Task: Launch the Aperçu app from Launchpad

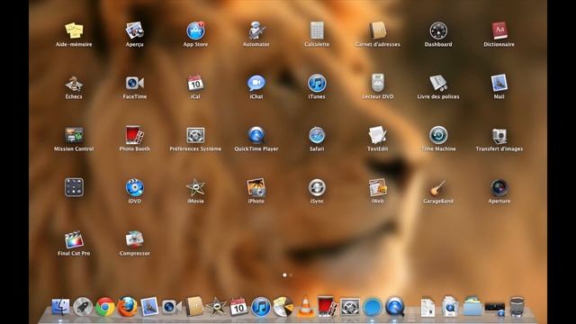Action: point(134,31)
